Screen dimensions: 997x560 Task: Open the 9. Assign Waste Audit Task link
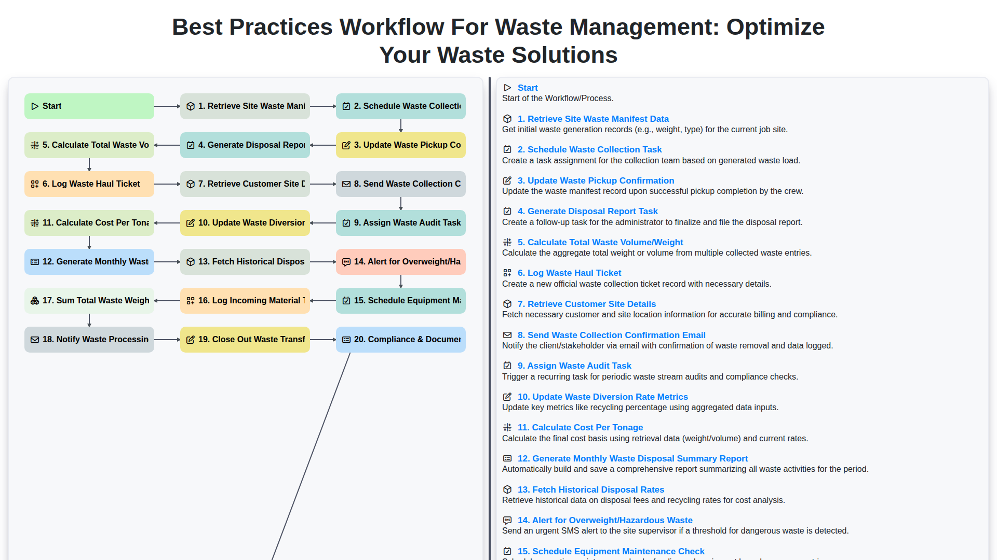click(574, 366)
